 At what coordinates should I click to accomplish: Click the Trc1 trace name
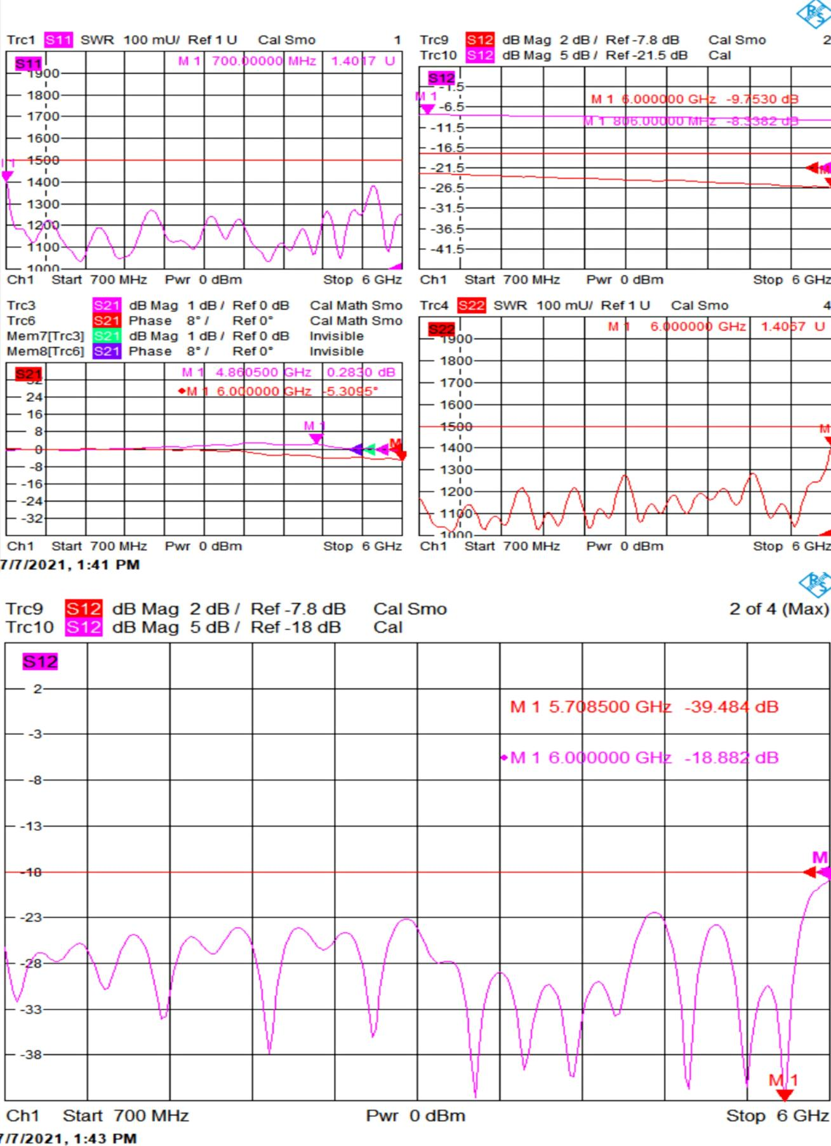point(21,40)
